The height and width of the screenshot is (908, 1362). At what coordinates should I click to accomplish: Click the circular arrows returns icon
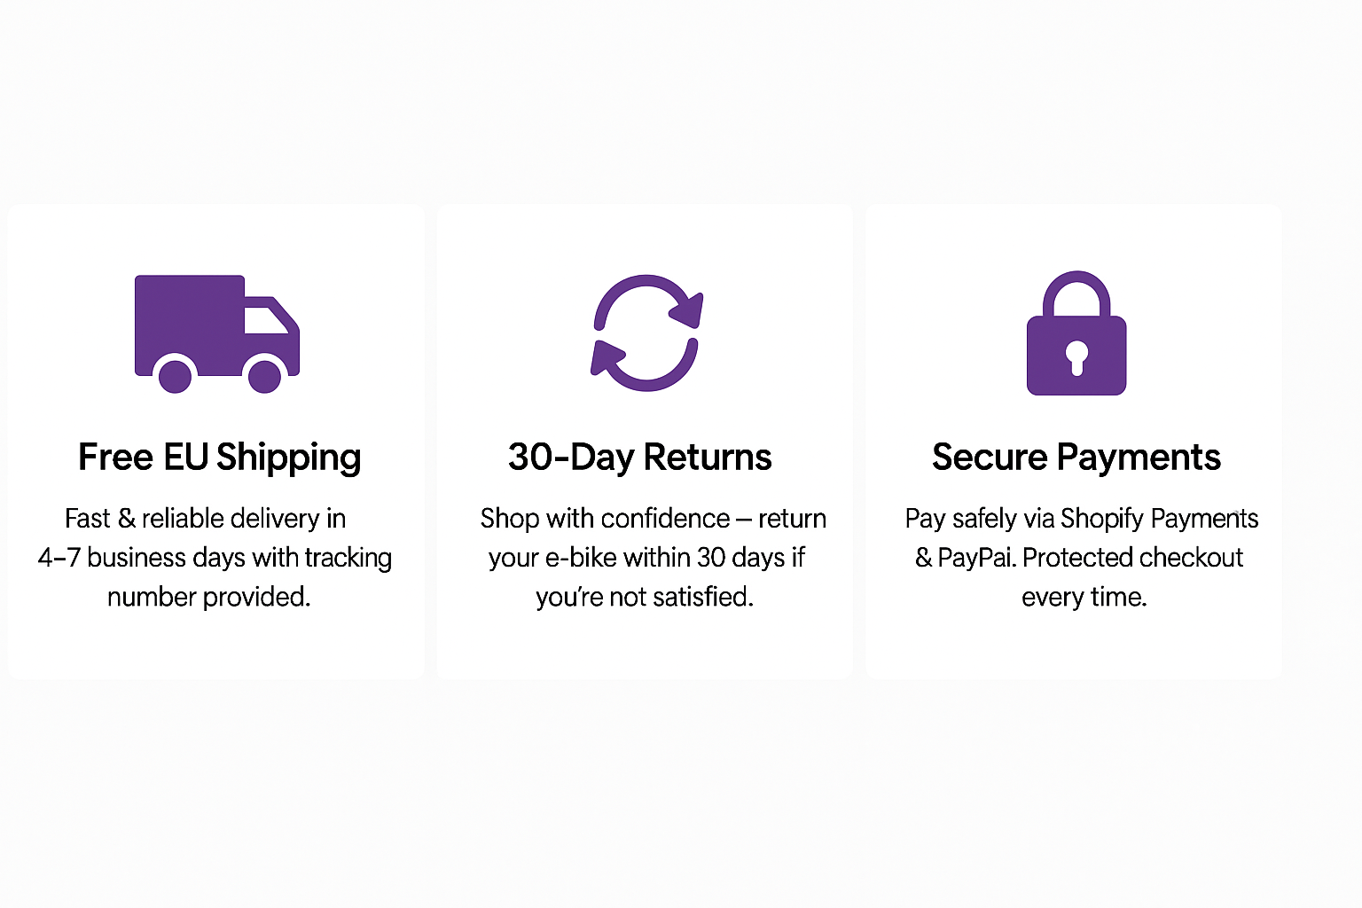point(646,333)
